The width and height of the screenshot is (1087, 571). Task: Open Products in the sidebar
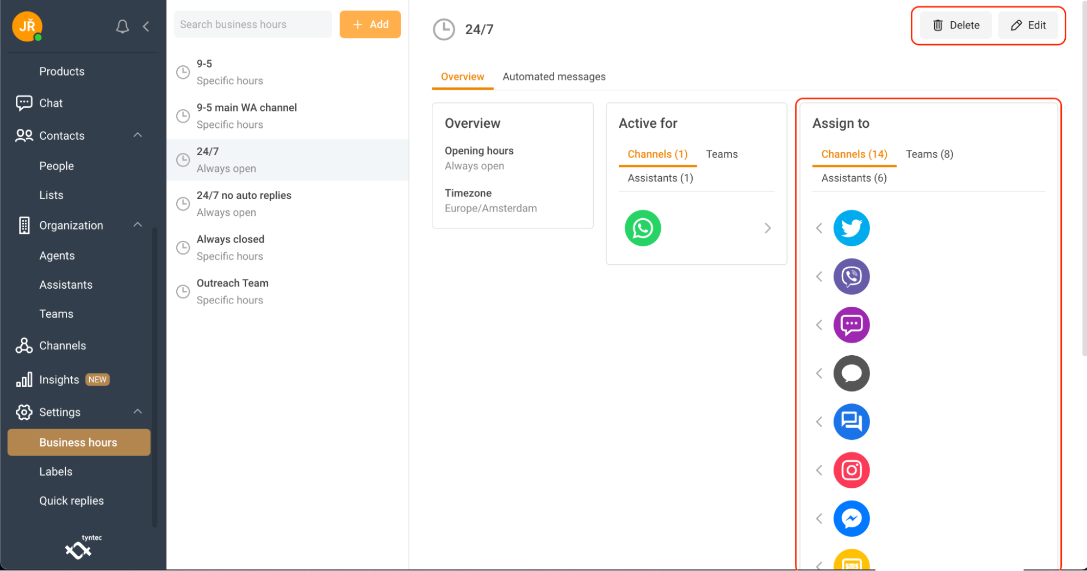[x=62, y=71]
